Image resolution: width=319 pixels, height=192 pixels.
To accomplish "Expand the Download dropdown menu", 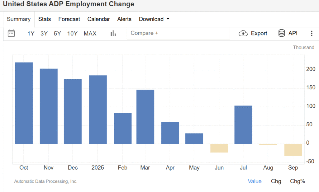I will (x=154, y=19).
